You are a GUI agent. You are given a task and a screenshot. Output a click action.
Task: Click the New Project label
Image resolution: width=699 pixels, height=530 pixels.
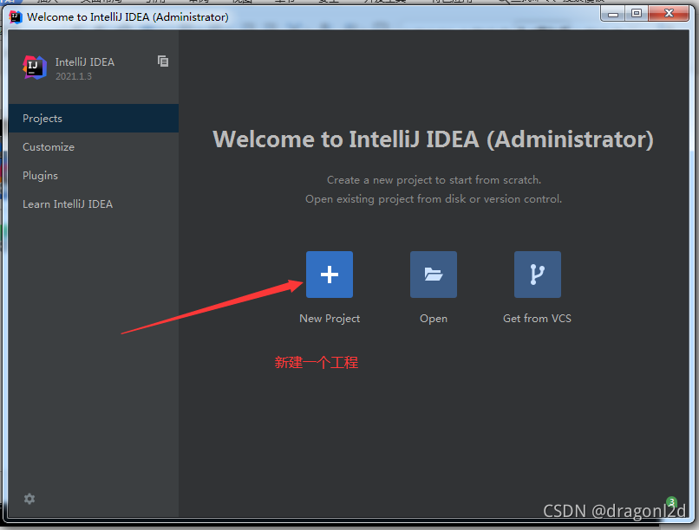pyautogui.click(x=330, y=319)
